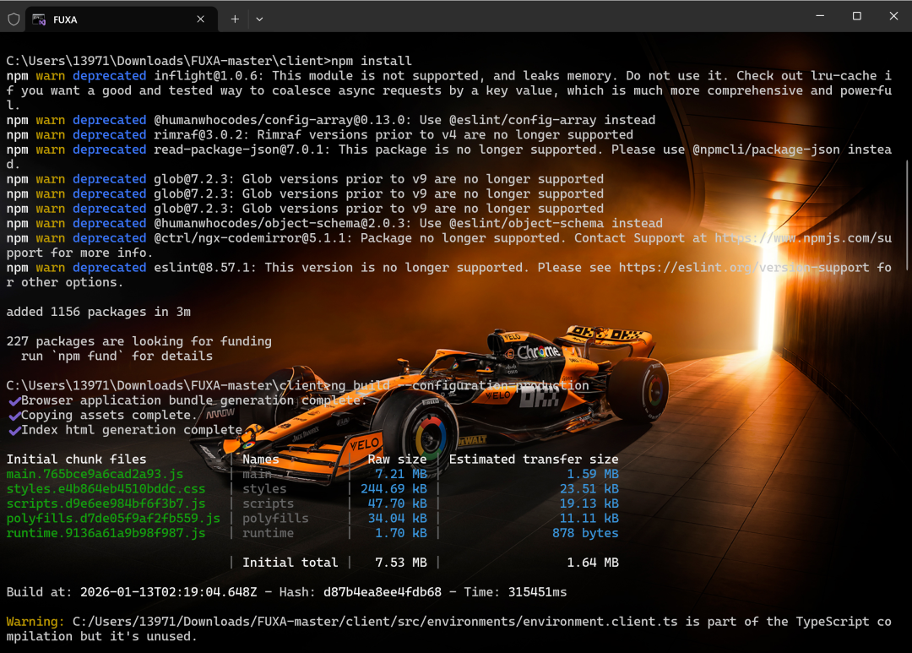Screen dimensions: 912x653
Task: Click the checkmark by 'Copying assets complete'
Action: click(x=14, y=416)
